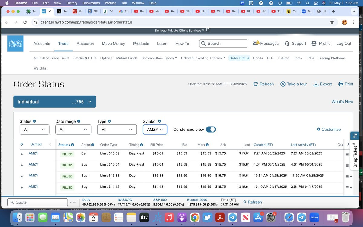Sort by Last Activity (ET) column
The width and height of the screenshot is (363, 227).
click(x=303, y=145)
